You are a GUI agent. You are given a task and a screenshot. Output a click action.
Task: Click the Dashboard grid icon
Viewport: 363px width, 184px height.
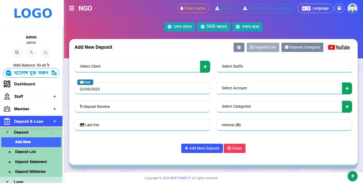[7, 84]
